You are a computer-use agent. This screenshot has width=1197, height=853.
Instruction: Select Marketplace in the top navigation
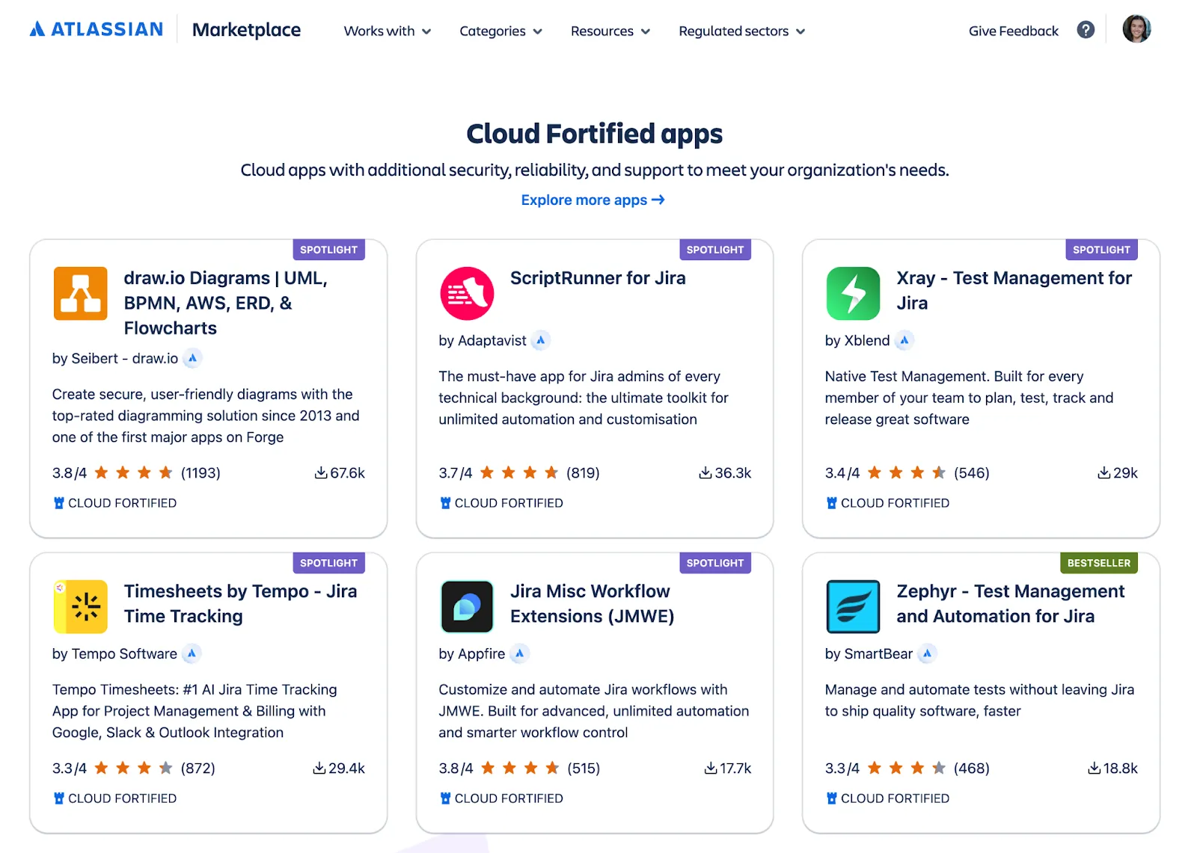246,30
